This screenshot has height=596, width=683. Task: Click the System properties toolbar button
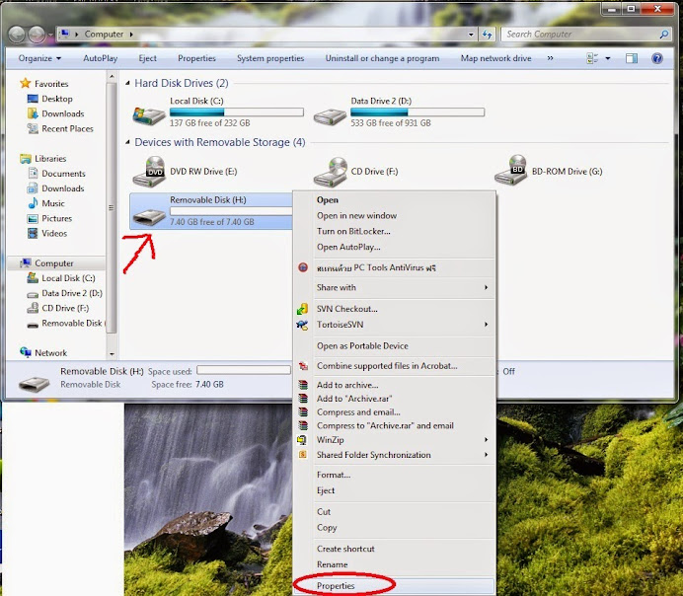[x=270, y=58]
